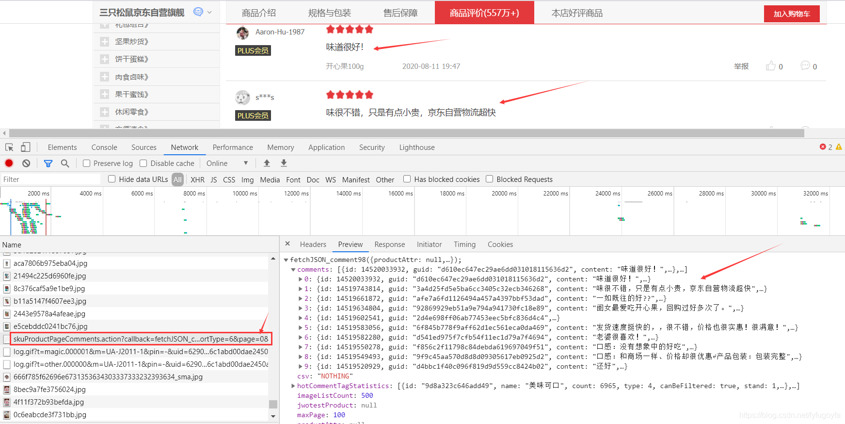Viewport: 845px width, 424px height.
Task: Enable the Disable cache checkbox
Action: tap(143, 163)
